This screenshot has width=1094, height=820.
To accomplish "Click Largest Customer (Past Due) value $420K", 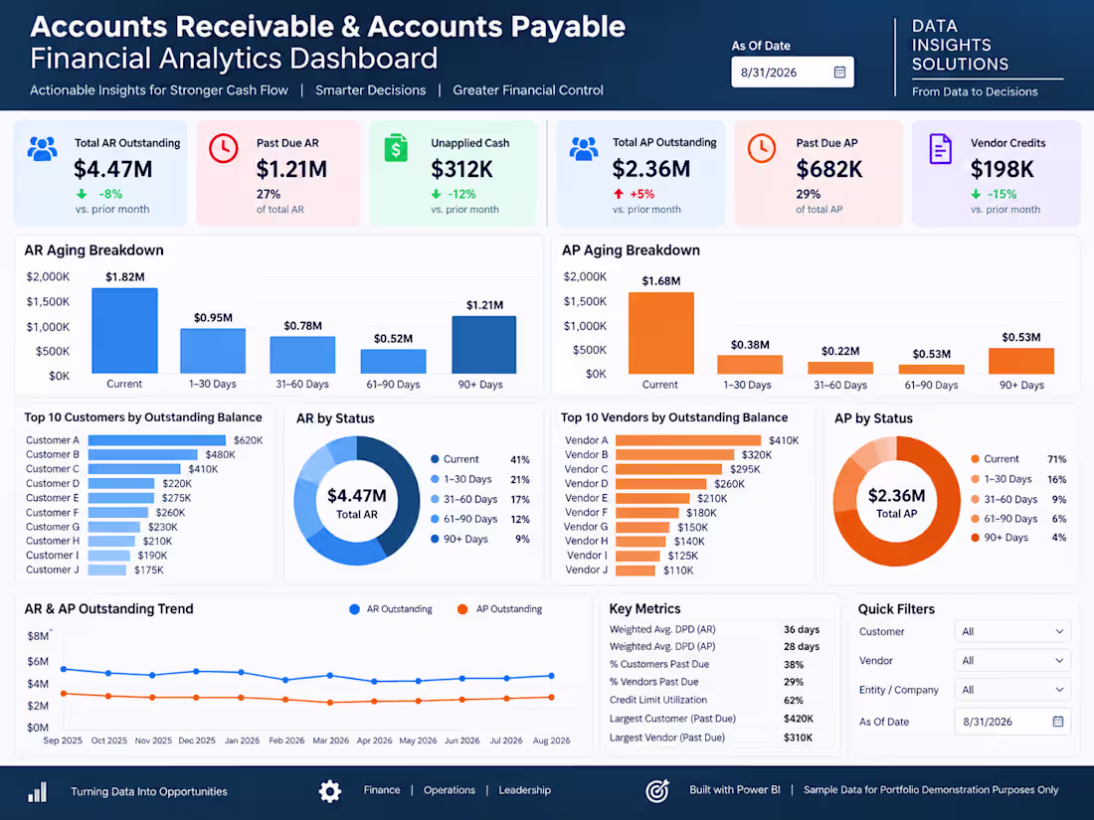I will tap(799, 719).
